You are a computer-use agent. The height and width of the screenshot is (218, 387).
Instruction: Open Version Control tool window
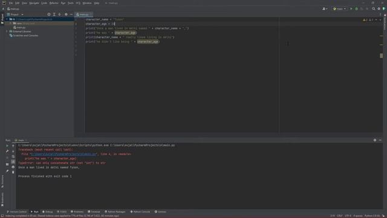tap(16, 211)
